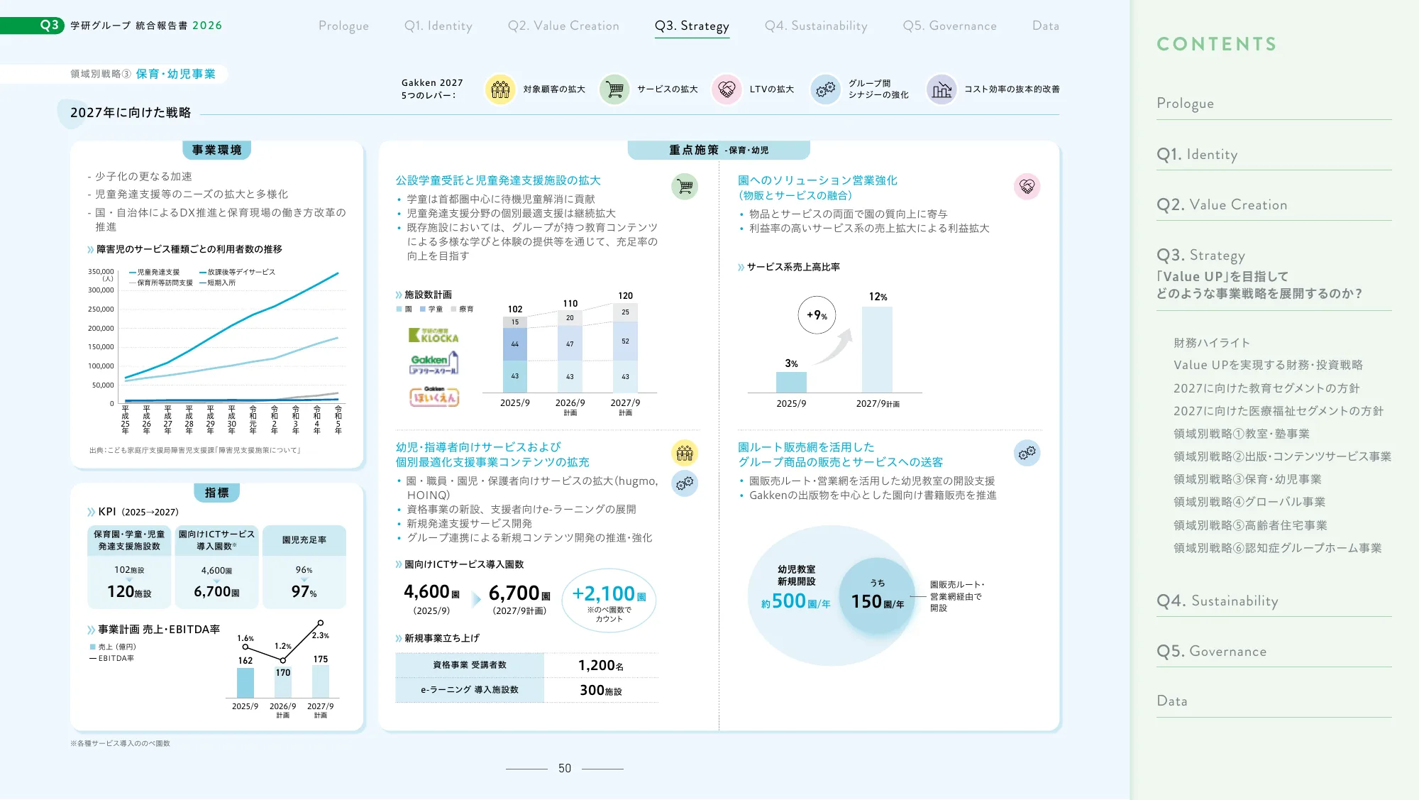Click the blue gears icon for グループ間シナジーの強化
The width and height of the screenshot is (1419, 800).
coord(825,89)
